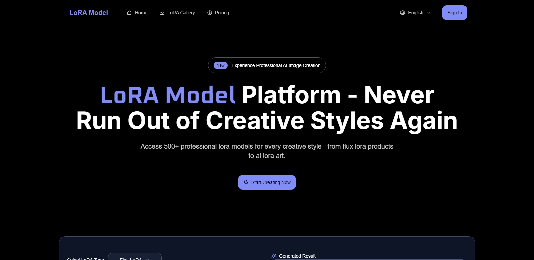Screen dimensions: 534x260
Task: Click the Experience Professional AI Image Creation banner
Action: click(x=276, y=65)
